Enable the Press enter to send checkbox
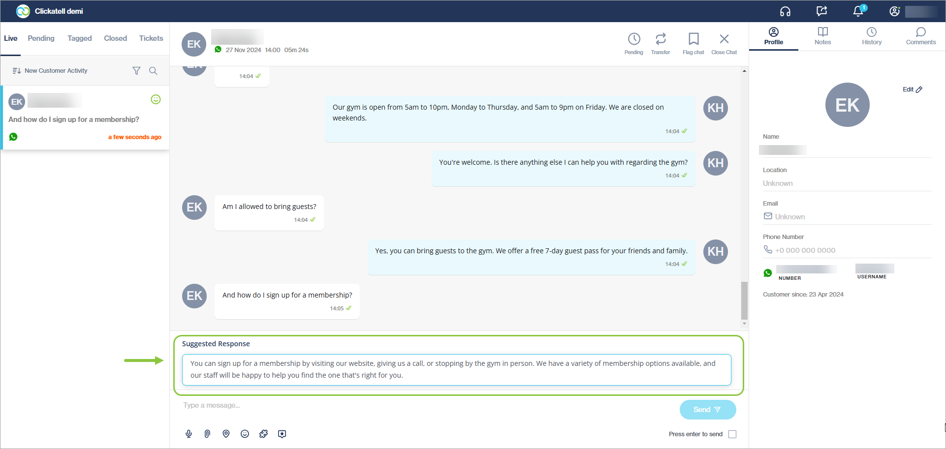 click(732, 434)
